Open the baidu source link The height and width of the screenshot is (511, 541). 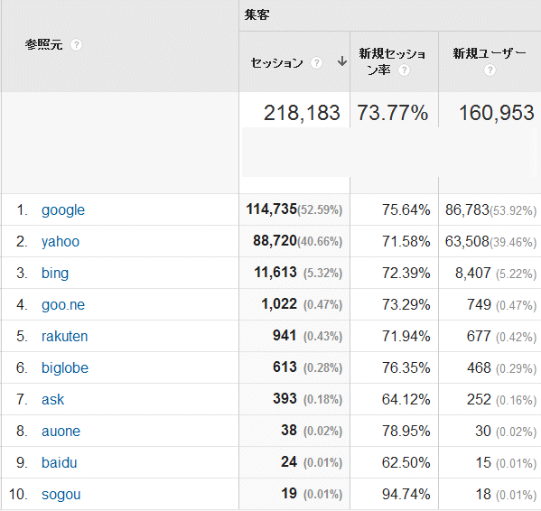tap(59, 463)
